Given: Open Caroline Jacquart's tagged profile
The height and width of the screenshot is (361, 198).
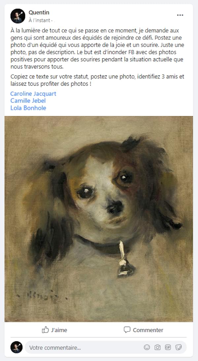Looking at the screenshot, I should 33,94.
